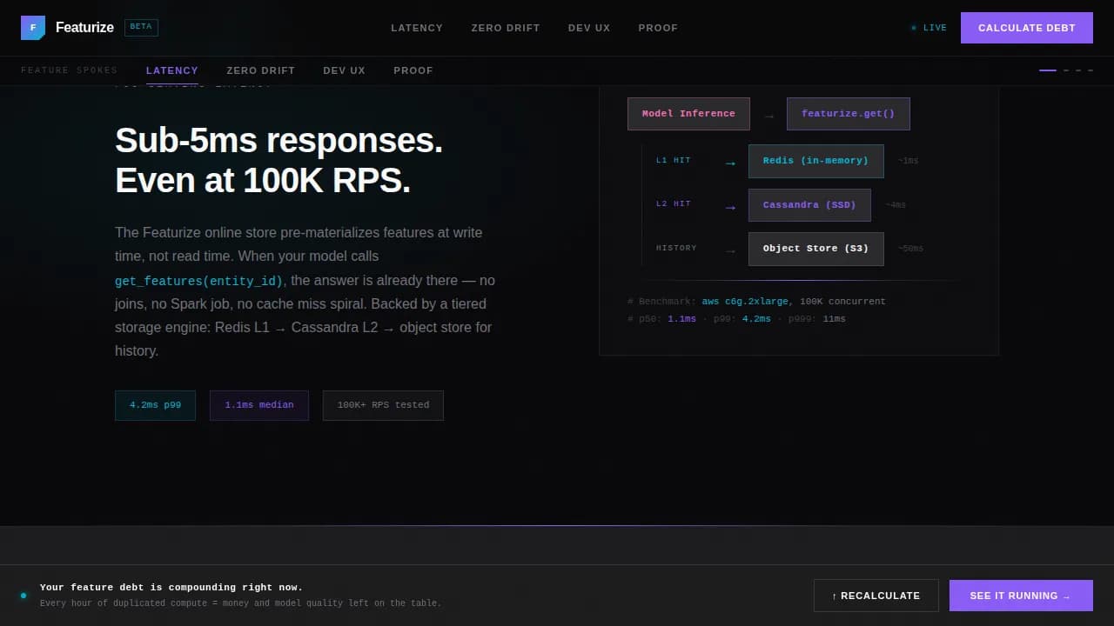Click the Cassandra (SSD) box

pyautogui.click(x=809, y=205)
